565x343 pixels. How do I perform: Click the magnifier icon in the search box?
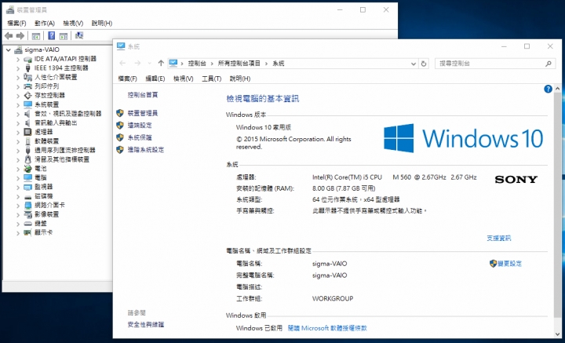[548, 64]
